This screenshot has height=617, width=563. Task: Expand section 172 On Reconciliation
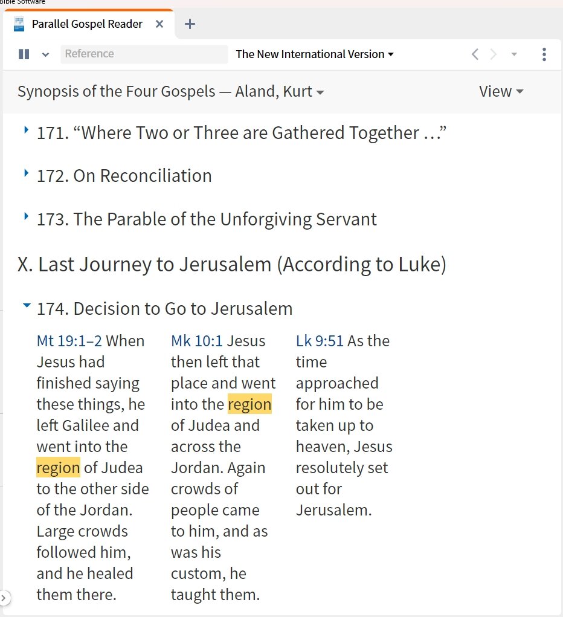(26, 173)
